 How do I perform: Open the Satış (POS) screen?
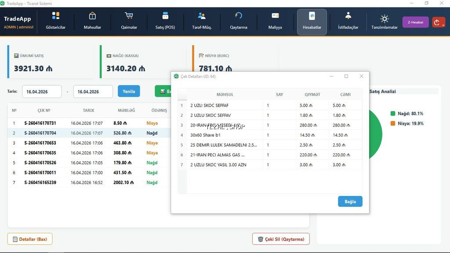165,20
